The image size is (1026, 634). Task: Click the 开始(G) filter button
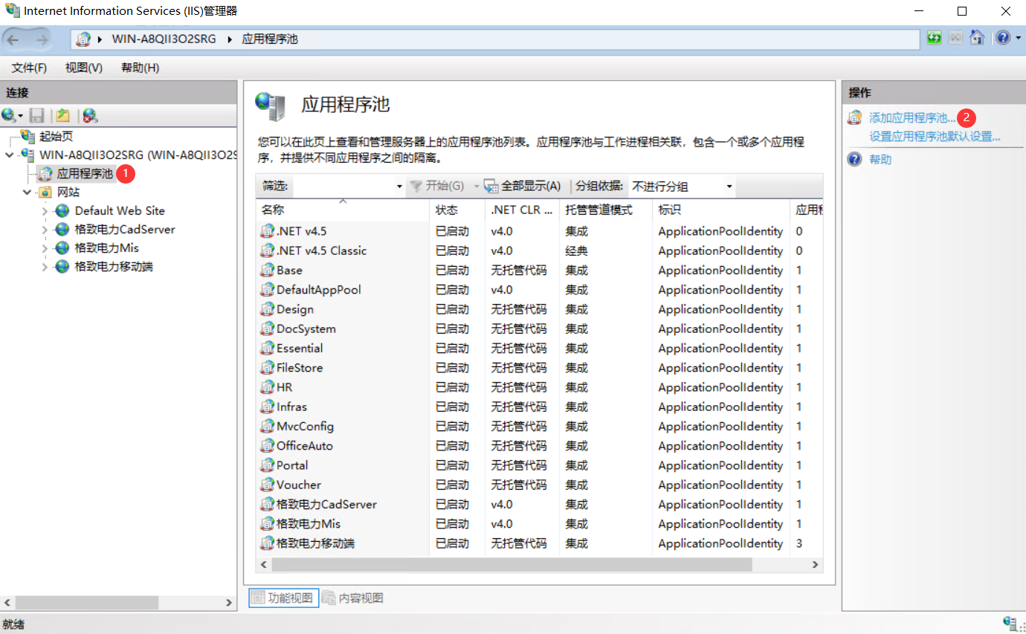tap(439, 186)
